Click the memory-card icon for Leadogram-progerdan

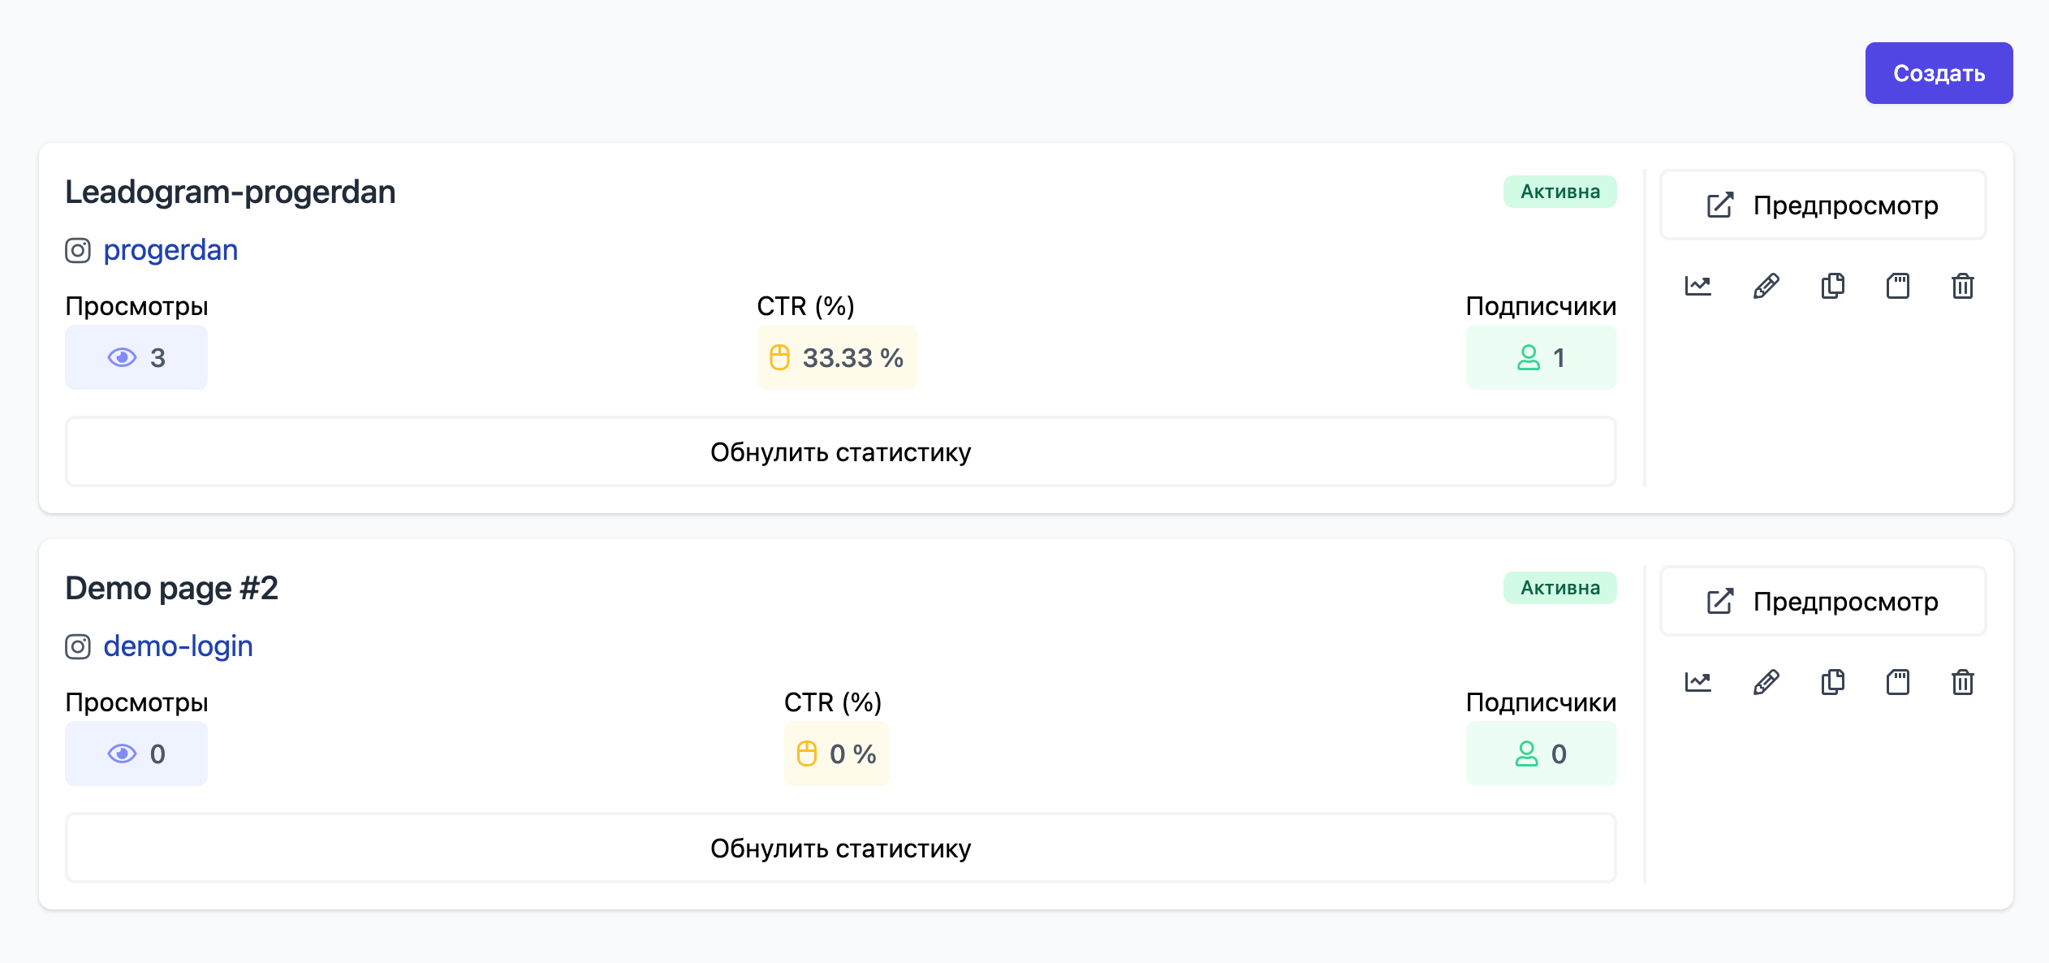point(1898,286)
